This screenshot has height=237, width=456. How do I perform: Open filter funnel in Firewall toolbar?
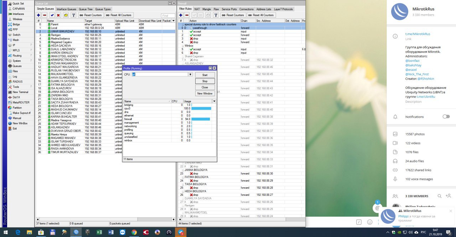click(x=216, y=15)
